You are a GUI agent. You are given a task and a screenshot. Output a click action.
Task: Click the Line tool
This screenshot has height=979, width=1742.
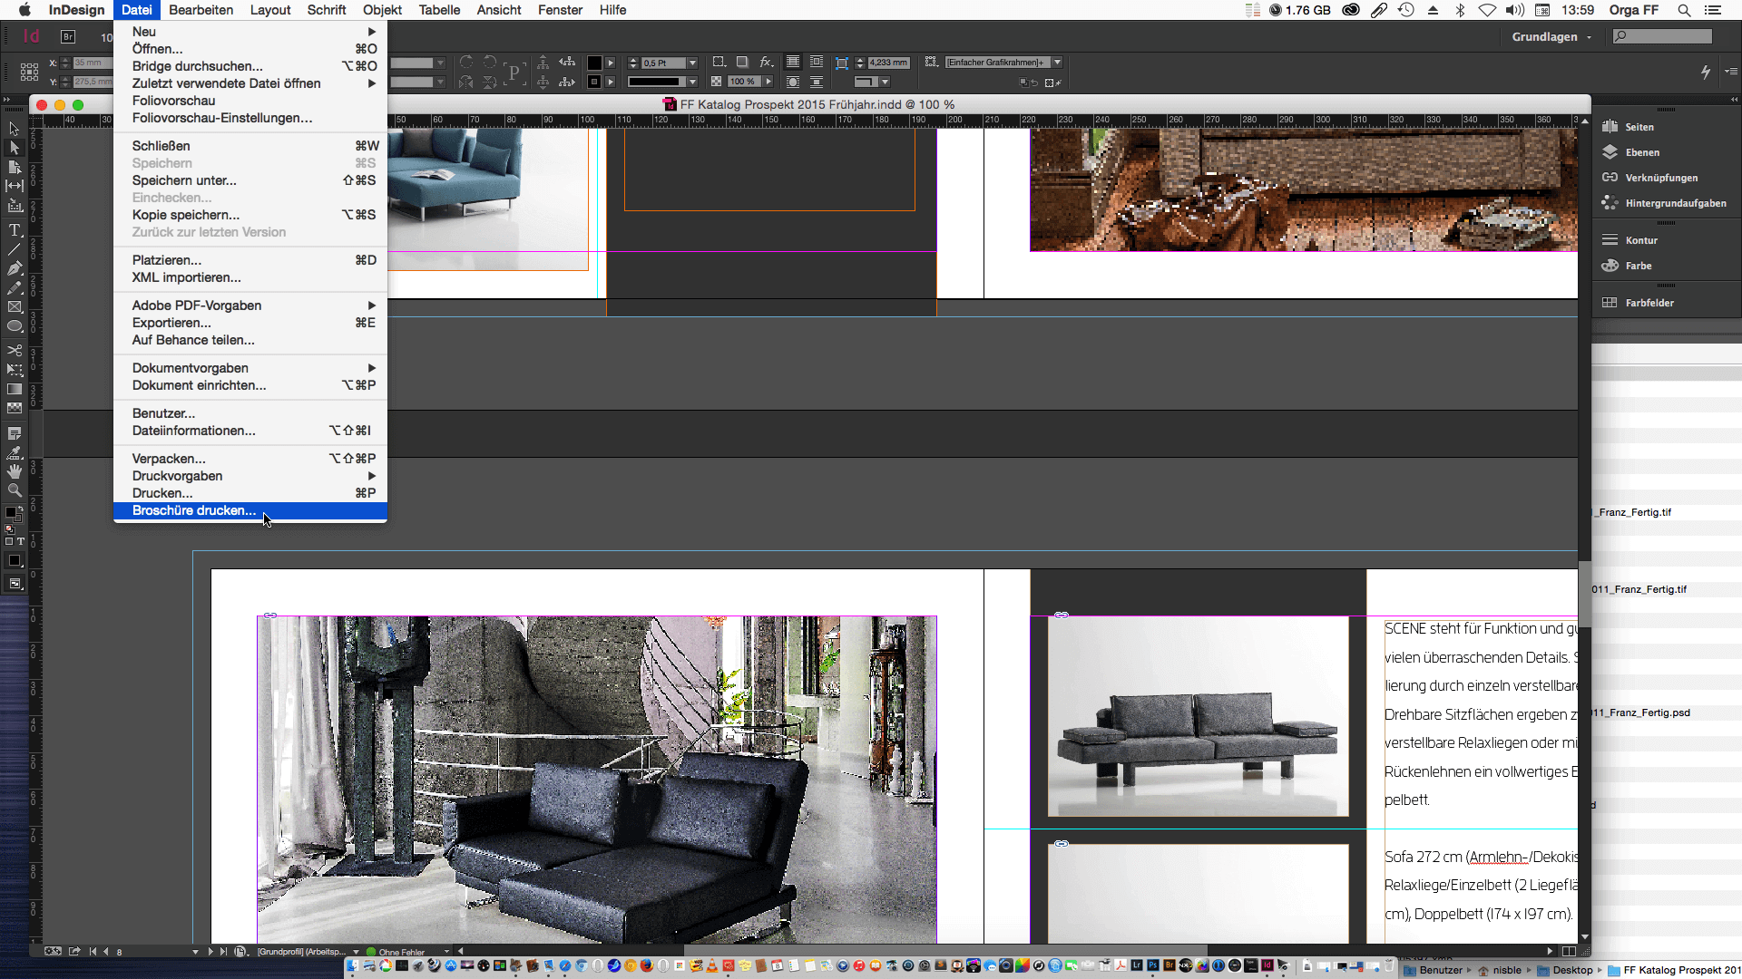click(15, 249)
